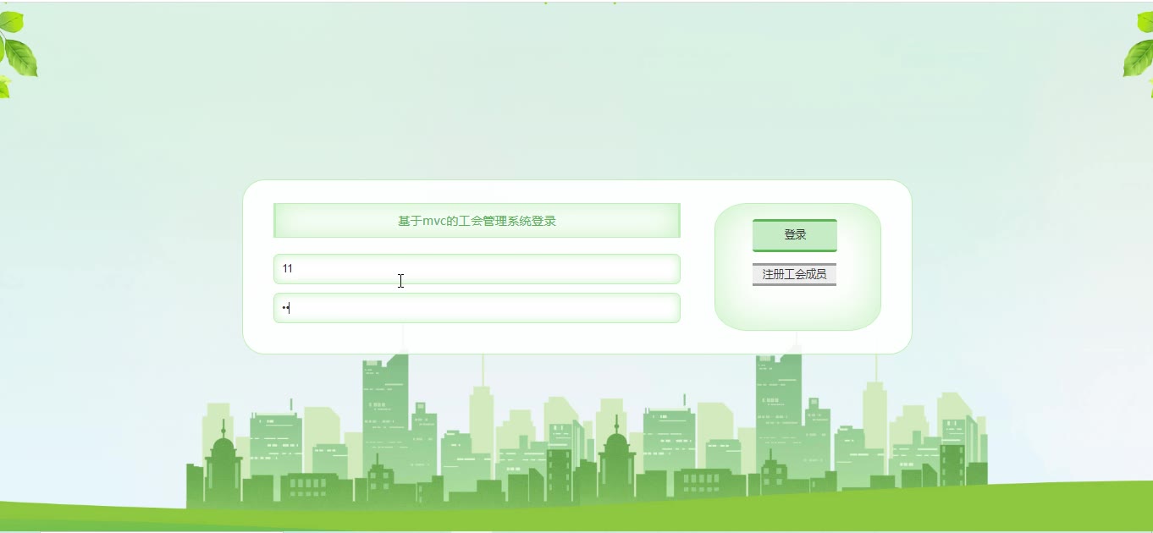Focus the masked password input field
Viewport: 1153px width, 533px height.
click(x=477, y=308)
